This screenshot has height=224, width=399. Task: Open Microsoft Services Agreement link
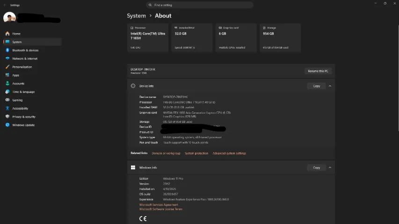pyautogui.click(x=159, y=205)
